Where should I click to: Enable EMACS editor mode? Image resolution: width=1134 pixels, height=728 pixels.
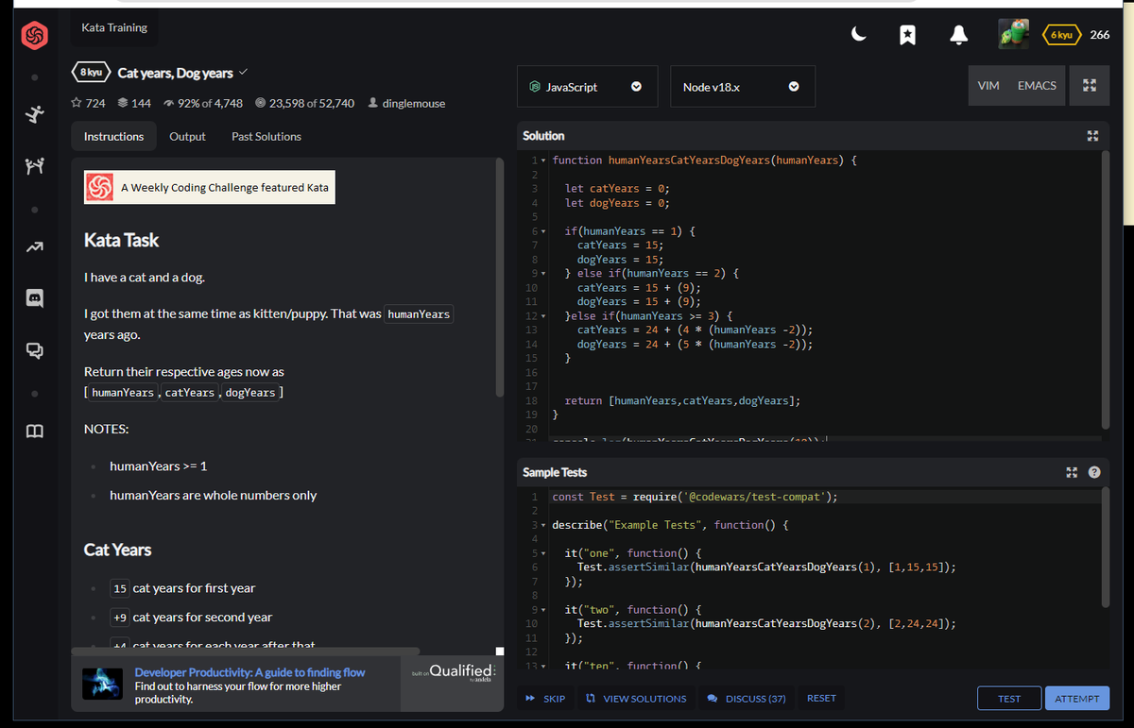(1037, 85)
